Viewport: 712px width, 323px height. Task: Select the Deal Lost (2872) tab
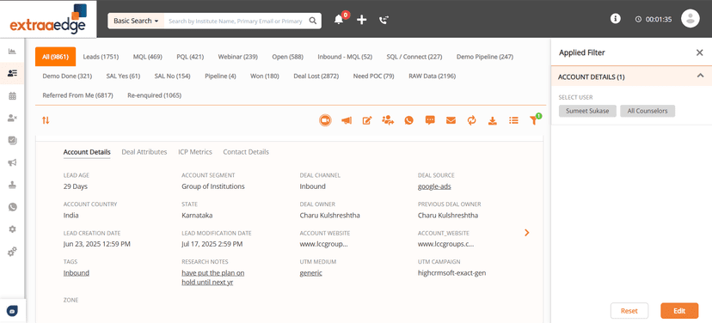click(x=316, y=76)
